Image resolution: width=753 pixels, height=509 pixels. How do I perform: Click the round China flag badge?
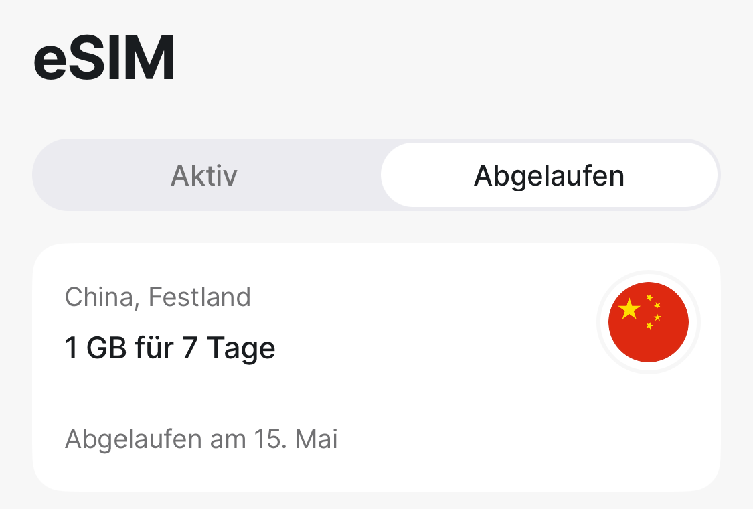click(x=649, y=322)
